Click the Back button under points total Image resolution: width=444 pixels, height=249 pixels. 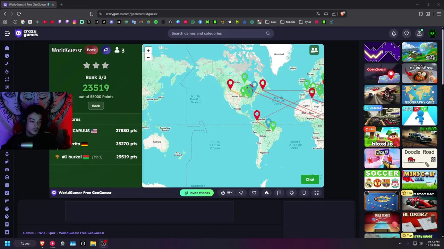(96, 106)
